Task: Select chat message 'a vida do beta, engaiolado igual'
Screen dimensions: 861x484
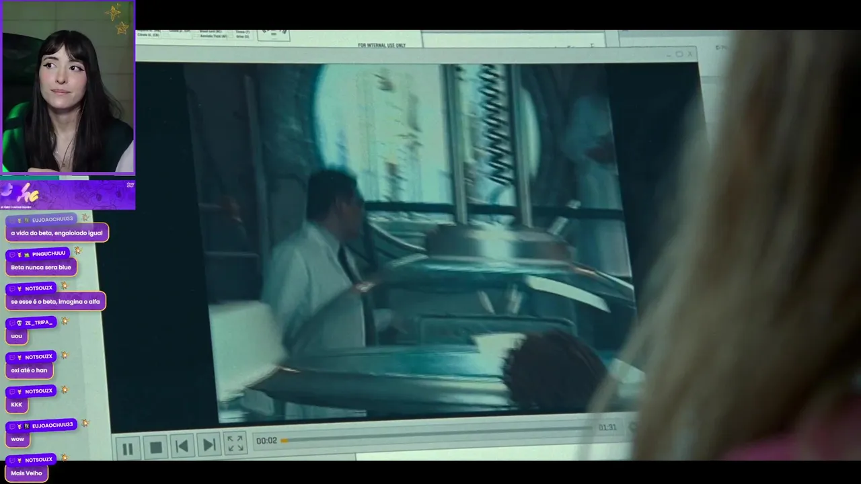Action: coord(57,233)
